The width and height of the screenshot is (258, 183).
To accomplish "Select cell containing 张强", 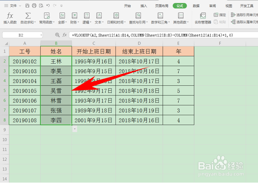I will pyautogui.click(x=56, y=110).
